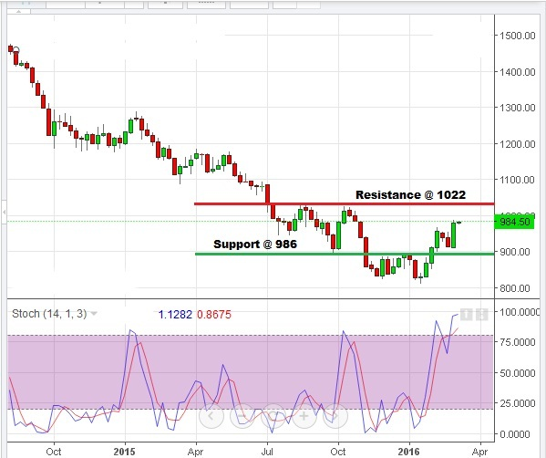Screen dimensions: 546x458
Task: Click the zoom-out minus chart button
Action: 242,416
